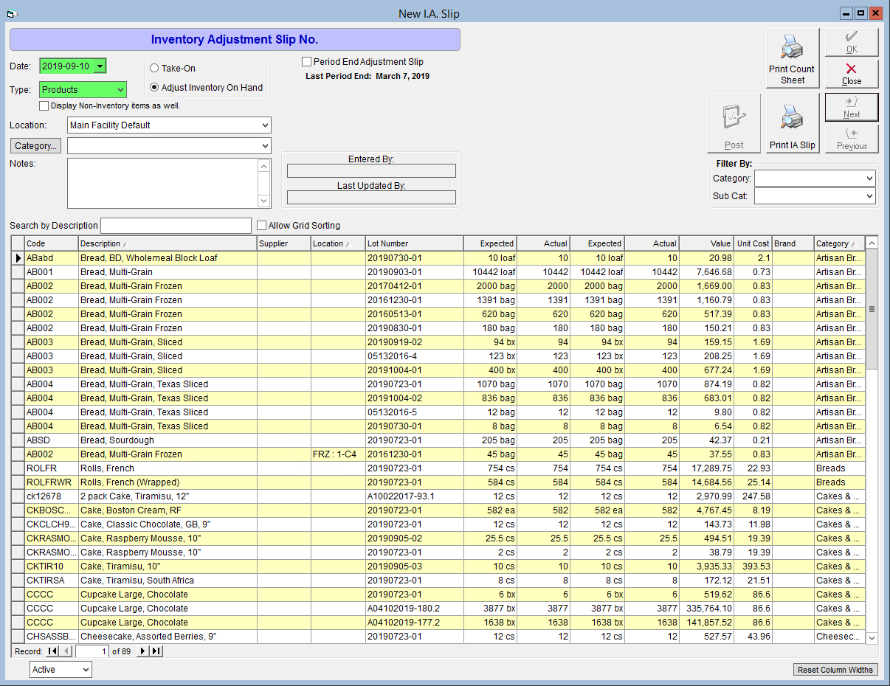This screenshot has height=686, width=890.
Task: Go to the previous record in navigator
Action: coord(66,651)
